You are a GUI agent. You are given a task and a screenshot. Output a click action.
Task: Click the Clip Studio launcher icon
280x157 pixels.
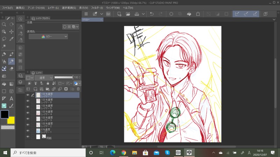[x=108, y=14]
